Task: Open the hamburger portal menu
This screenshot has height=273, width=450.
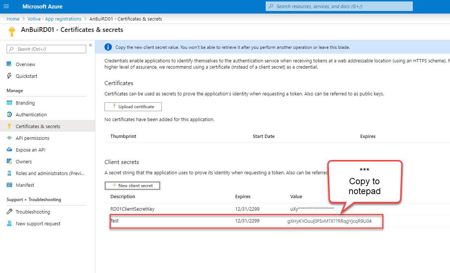Action: tap(6, 6)
